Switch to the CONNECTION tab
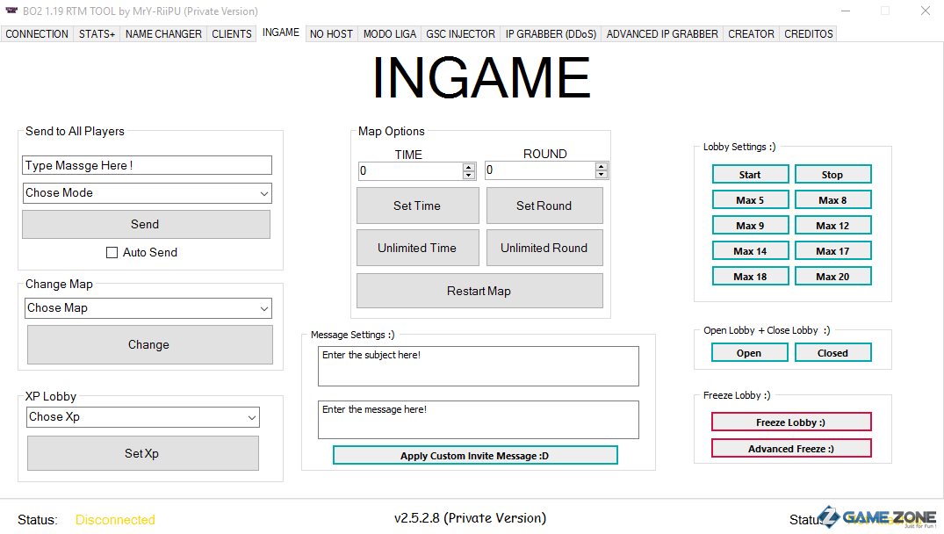Image resolution: width=944 pixels, height=534 pixels. coord(37,34)
